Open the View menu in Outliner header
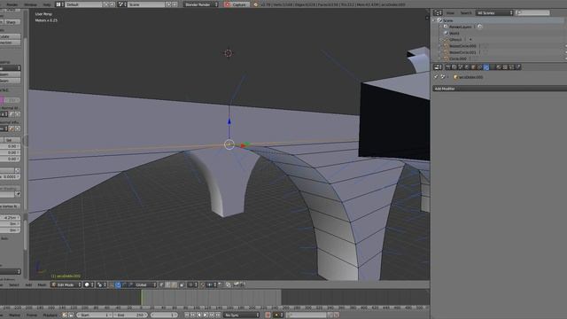The height and width of the screenshot is (319, 567). 450,13
